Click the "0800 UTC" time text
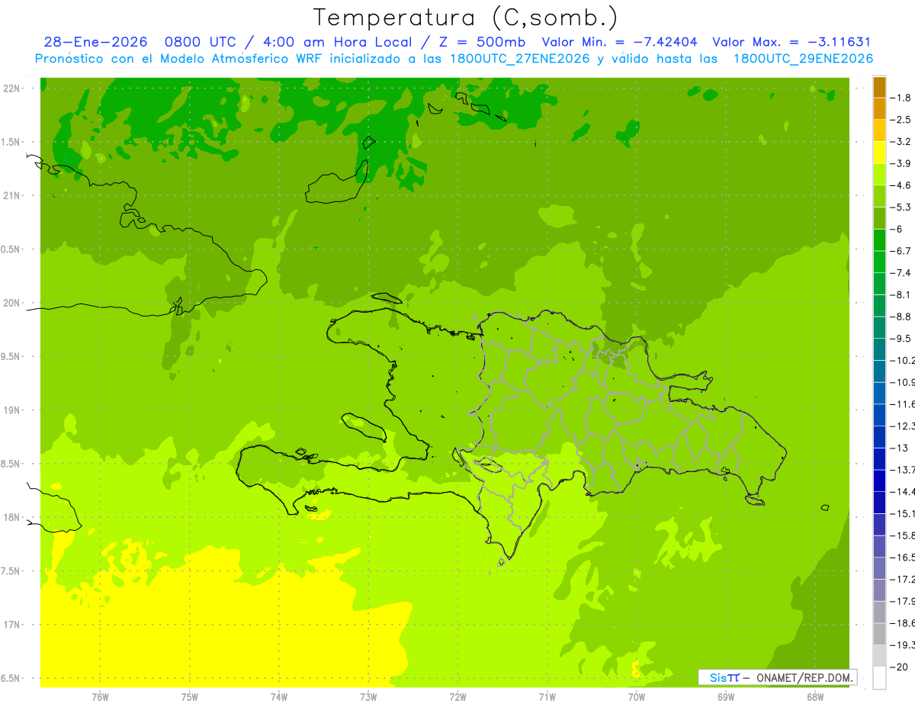The height and width of the screenshot is (707, 915). point(201,42)
